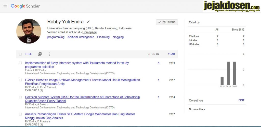The width and height of the screenshot is (261, 127).
Task: Select the programming interest tag
Action: pyautogui.click(x=56, y=37)
